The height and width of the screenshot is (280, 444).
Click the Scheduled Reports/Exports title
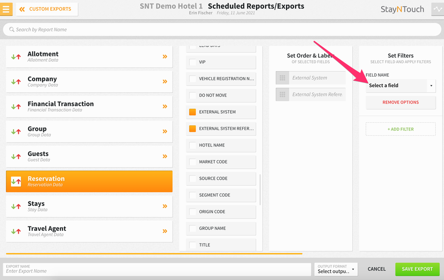click(256, 6)
